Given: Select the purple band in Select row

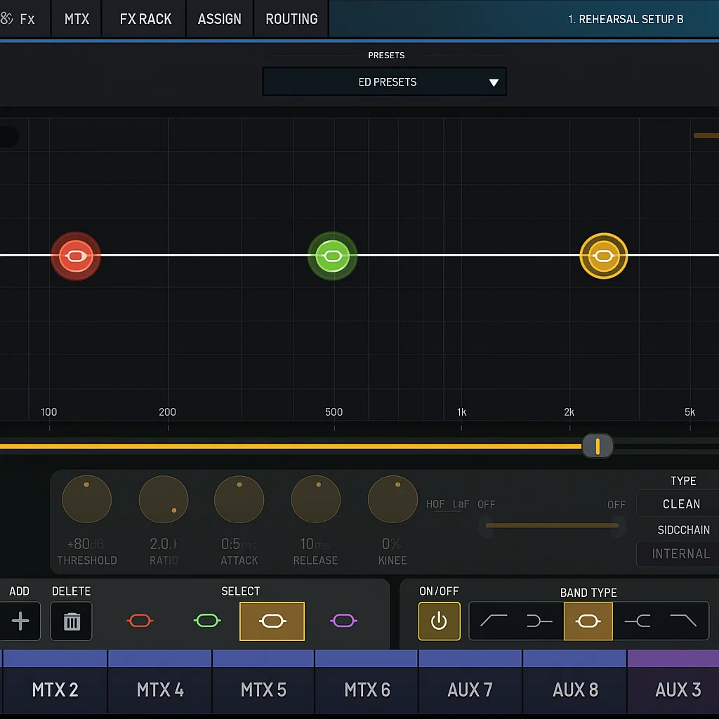Looking at the screenshot, I should pos(343,621).
